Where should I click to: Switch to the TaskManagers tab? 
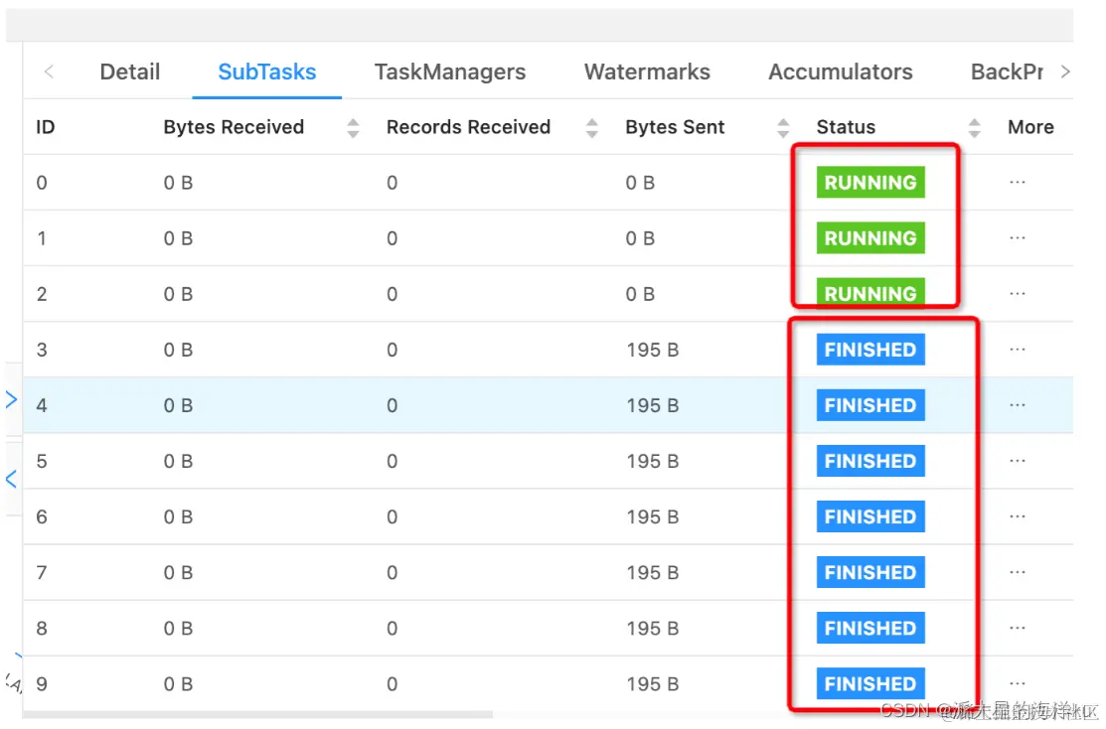pyautogui.click(x=450, y=72)
